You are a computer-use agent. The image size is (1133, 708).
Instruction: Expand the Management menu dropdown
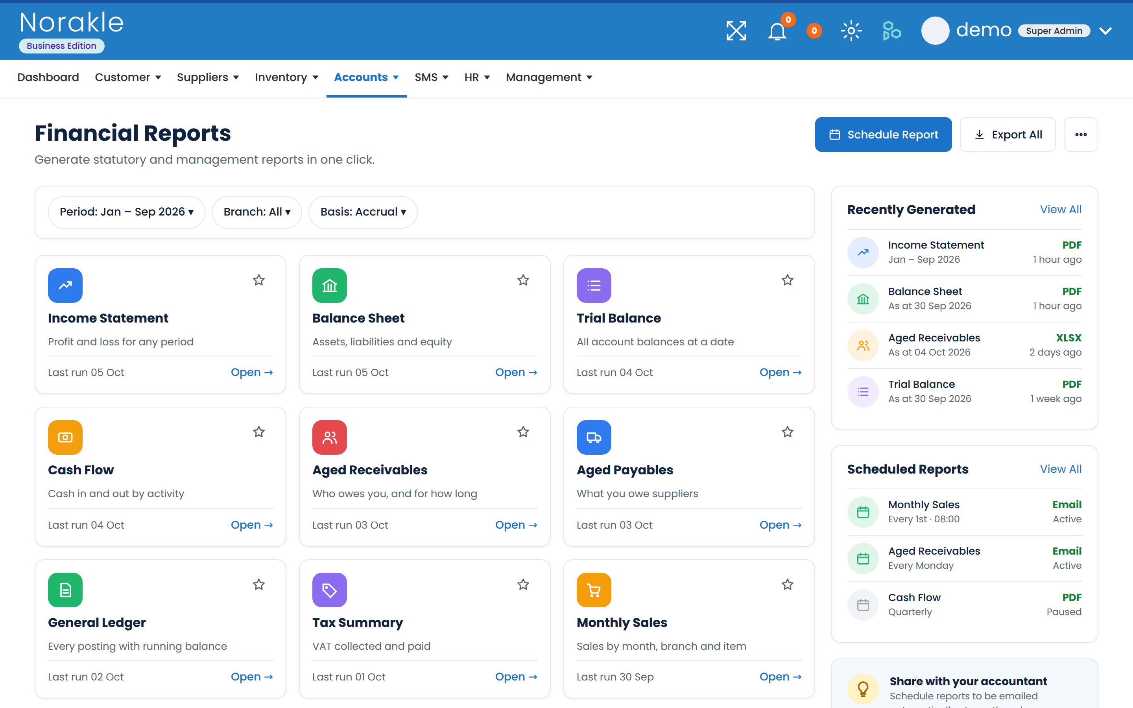click(x=549, y=77)
